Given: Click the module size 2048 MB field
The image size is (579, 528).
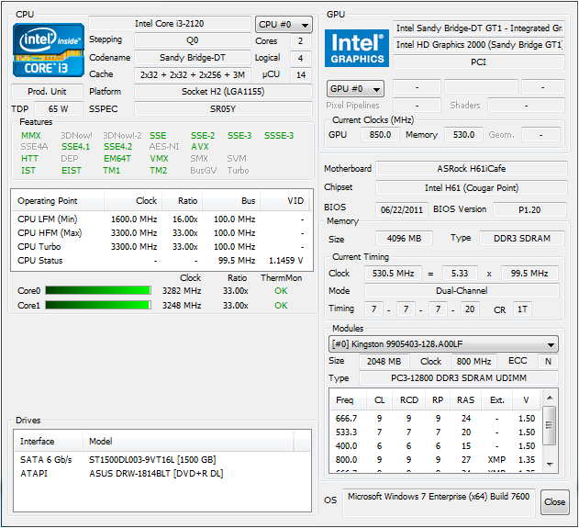Looking at the screenshot, I should point(384,362).
